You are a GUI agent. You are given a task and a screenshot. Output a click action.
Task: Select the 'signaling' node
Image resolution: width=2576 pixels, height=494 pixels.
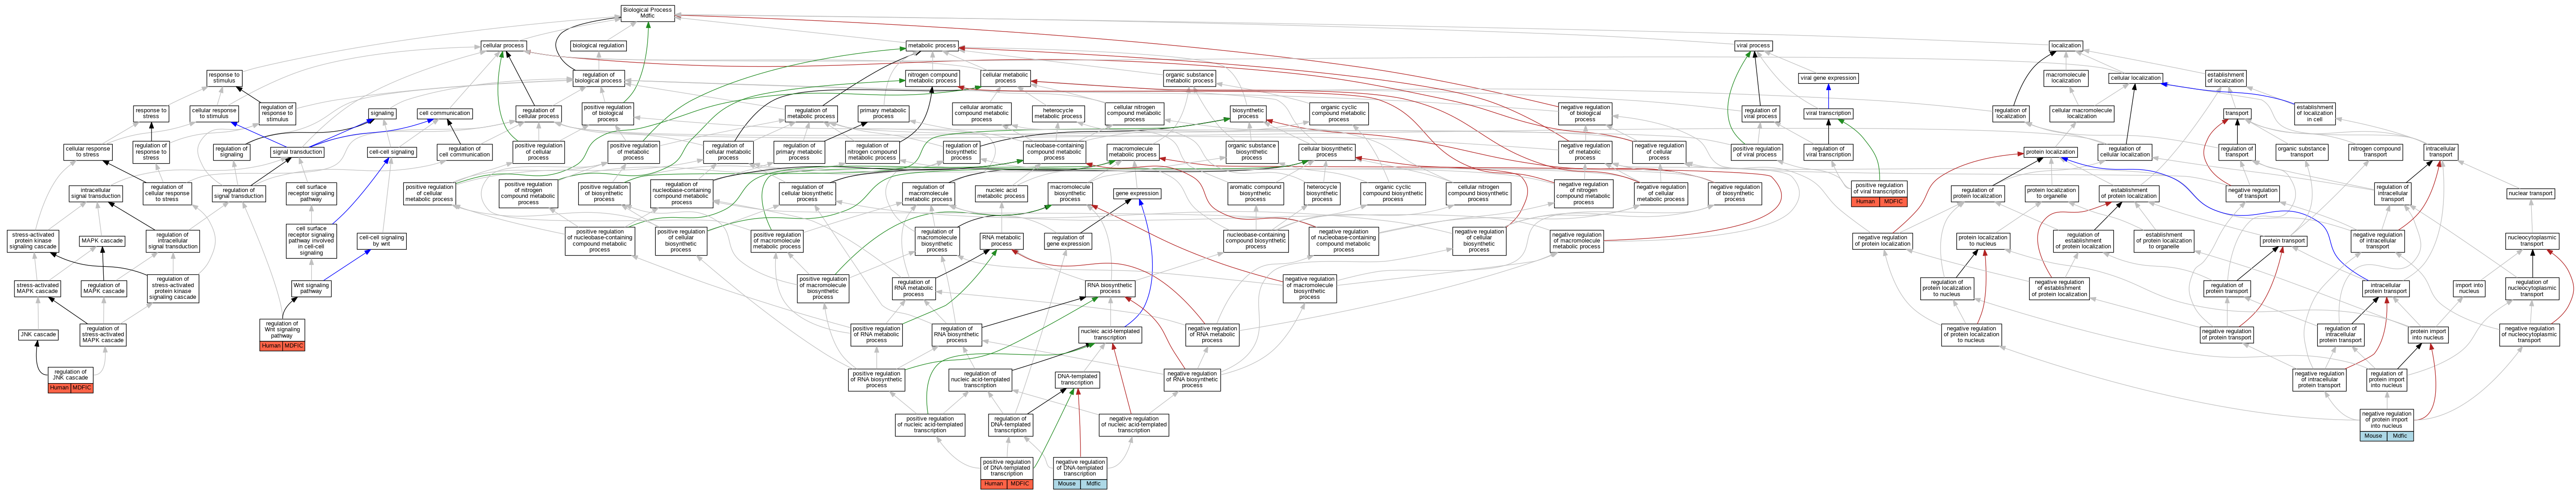[382, 113]
